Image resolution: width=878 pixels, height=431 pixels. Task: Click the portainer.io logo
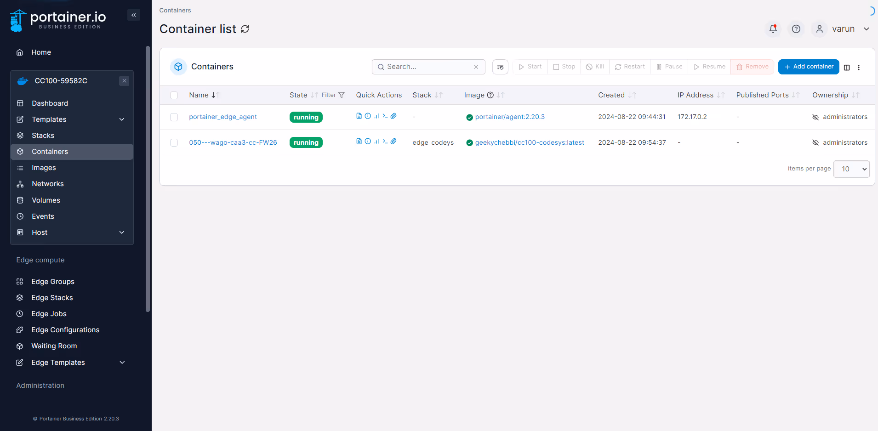[x=58, y=21]
